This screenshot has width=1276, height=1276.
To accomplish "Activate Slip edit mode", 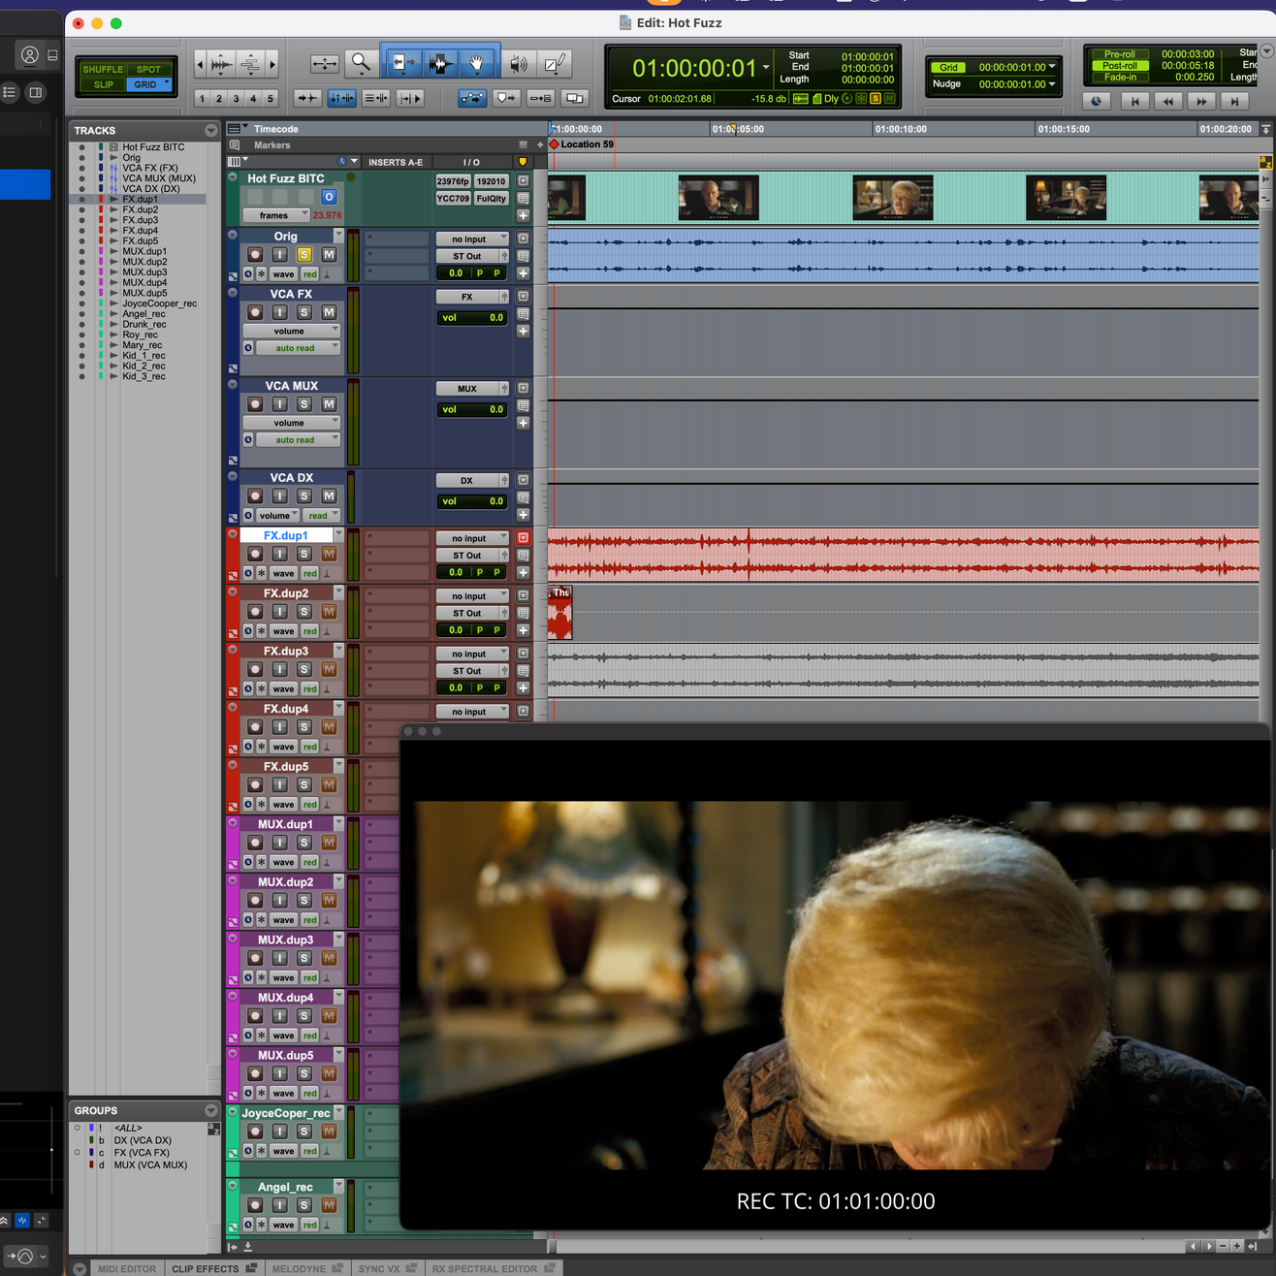I will [x=103, y=84].
